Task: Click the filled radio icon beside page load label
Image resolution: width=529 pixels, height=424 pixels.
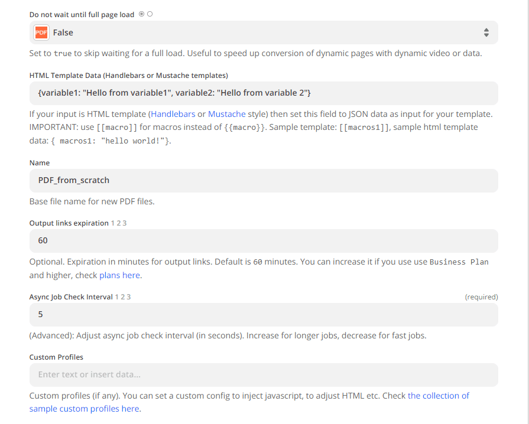Action: 141,14
